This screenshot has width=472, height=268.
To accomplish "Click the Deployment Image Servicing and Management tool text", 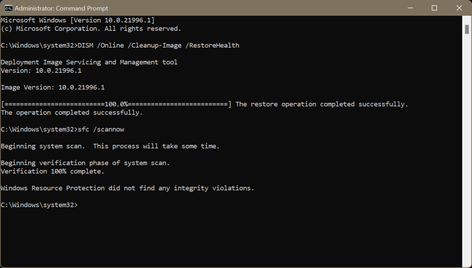I will [89, 62].
